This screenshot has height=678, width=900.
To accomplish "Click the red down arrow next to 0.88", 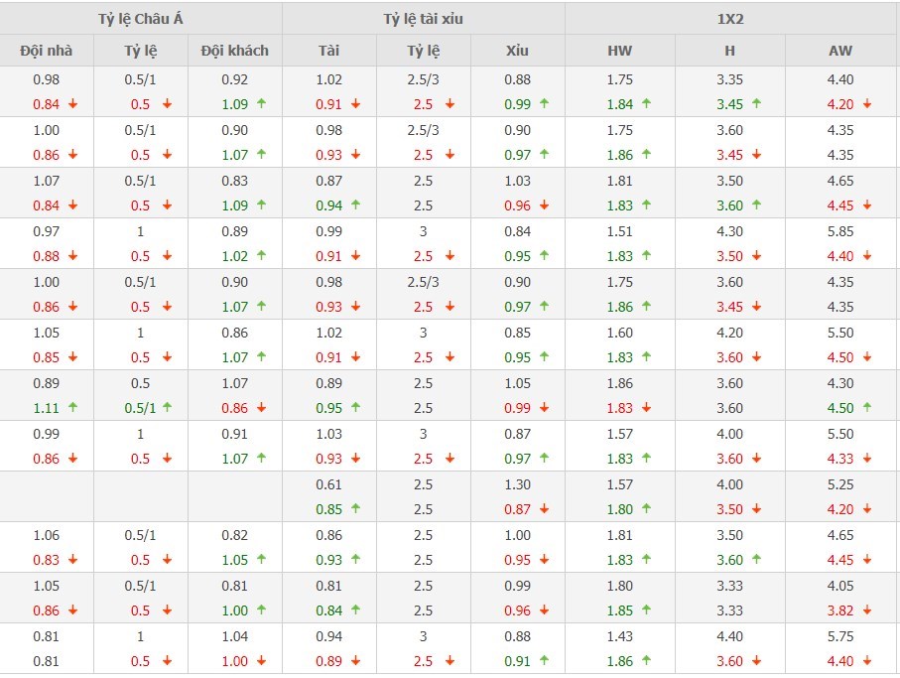I will click(x=72, y=256).
